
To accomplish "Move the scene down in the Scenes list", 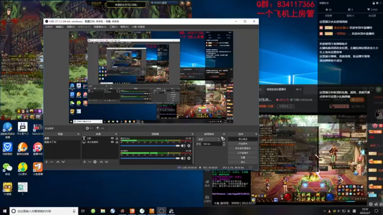I will pos(63,162).
